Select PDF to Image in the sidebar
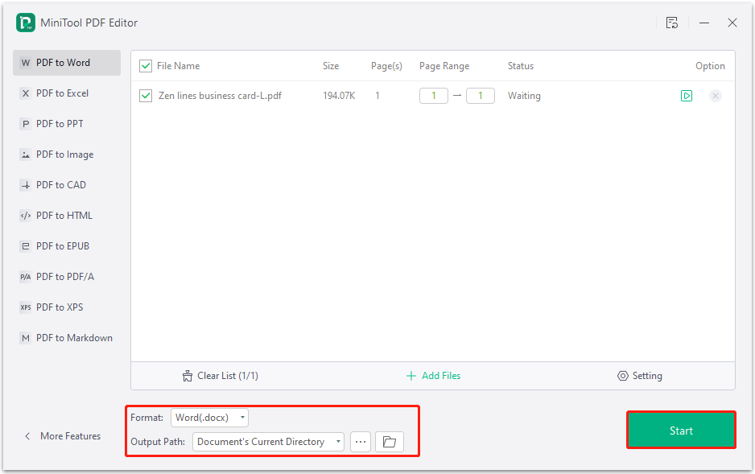Viewport: 755px width, 474px height. [67, 155]
